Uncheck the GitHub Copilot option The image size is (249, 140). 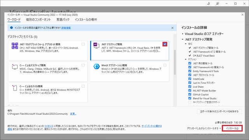190,94
